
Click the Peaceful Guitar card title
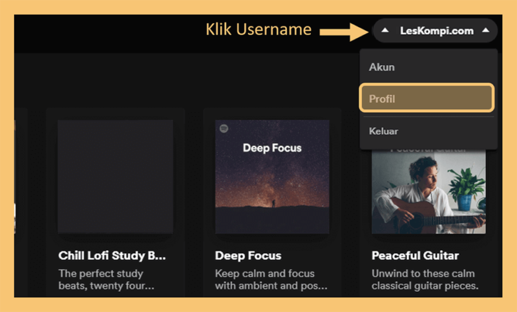click(x=415, y=256)
